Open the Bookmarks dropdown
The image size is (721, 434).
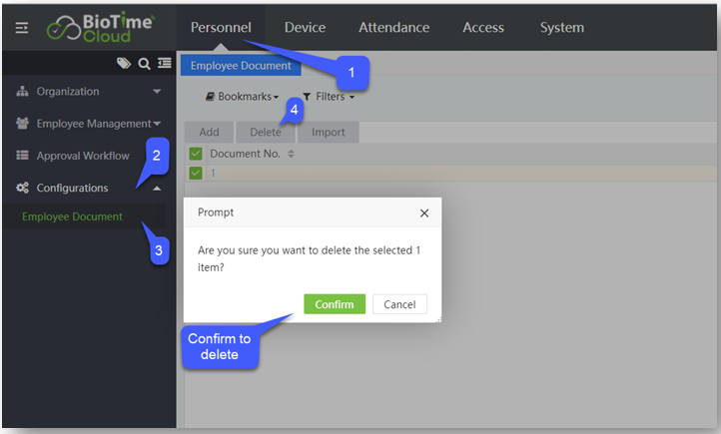pyautogui.click(x=242, y=97)
